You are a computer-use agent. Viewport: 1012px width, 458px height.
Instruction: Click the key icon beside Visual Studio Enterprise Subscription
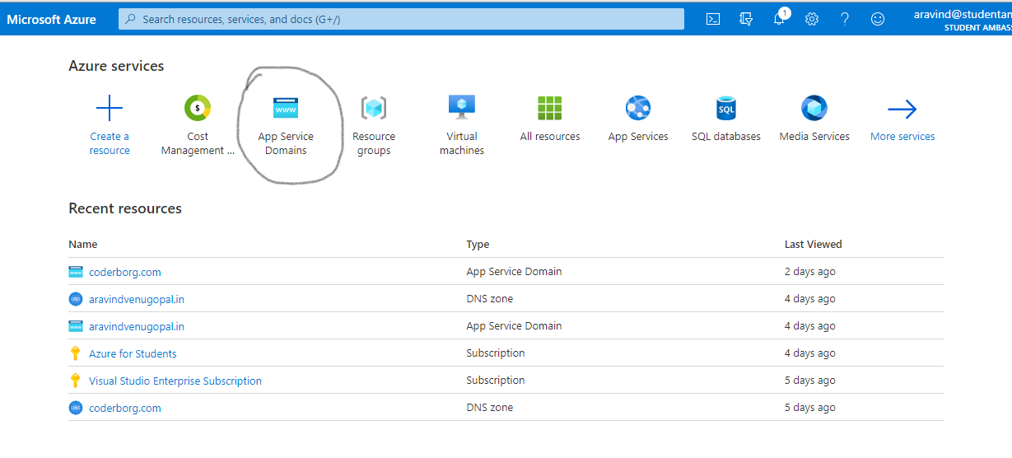coord(76,381)
